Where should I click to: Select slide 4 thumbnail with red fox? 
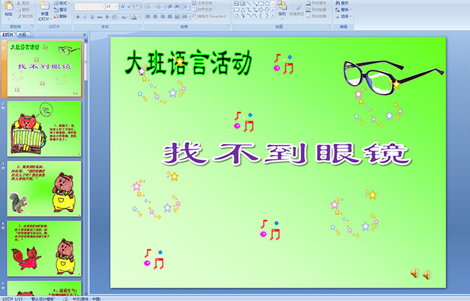pyautogui.click(x=44, y=248)
